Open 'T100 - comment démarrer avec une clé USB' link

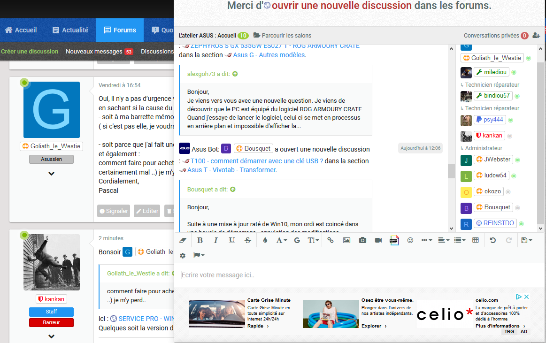[257, 161]
